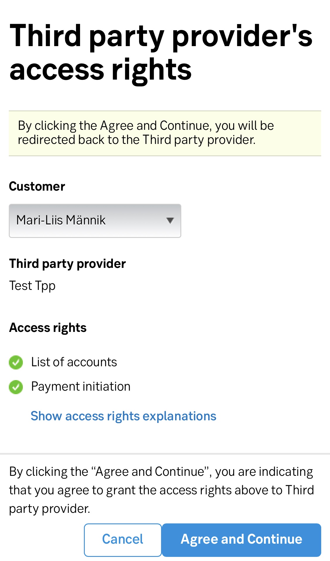Viewport: 330px width, 561px height.
Task: Click the Test Tpp provider name
Action: click(32, 286)
